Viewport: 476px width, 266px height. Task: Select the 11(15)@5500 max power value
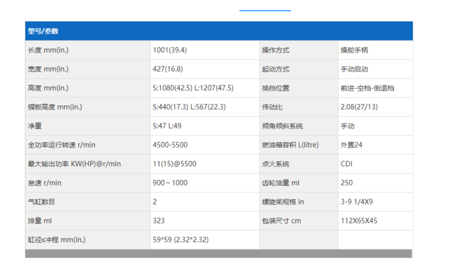[174, 163]
